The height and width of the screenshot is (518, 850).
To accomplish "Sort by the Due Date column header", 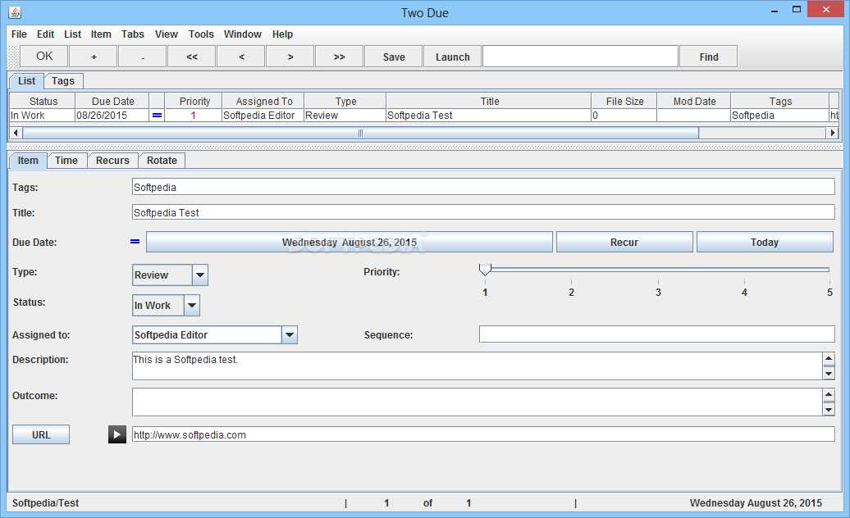I will click(x=112, y=101).
